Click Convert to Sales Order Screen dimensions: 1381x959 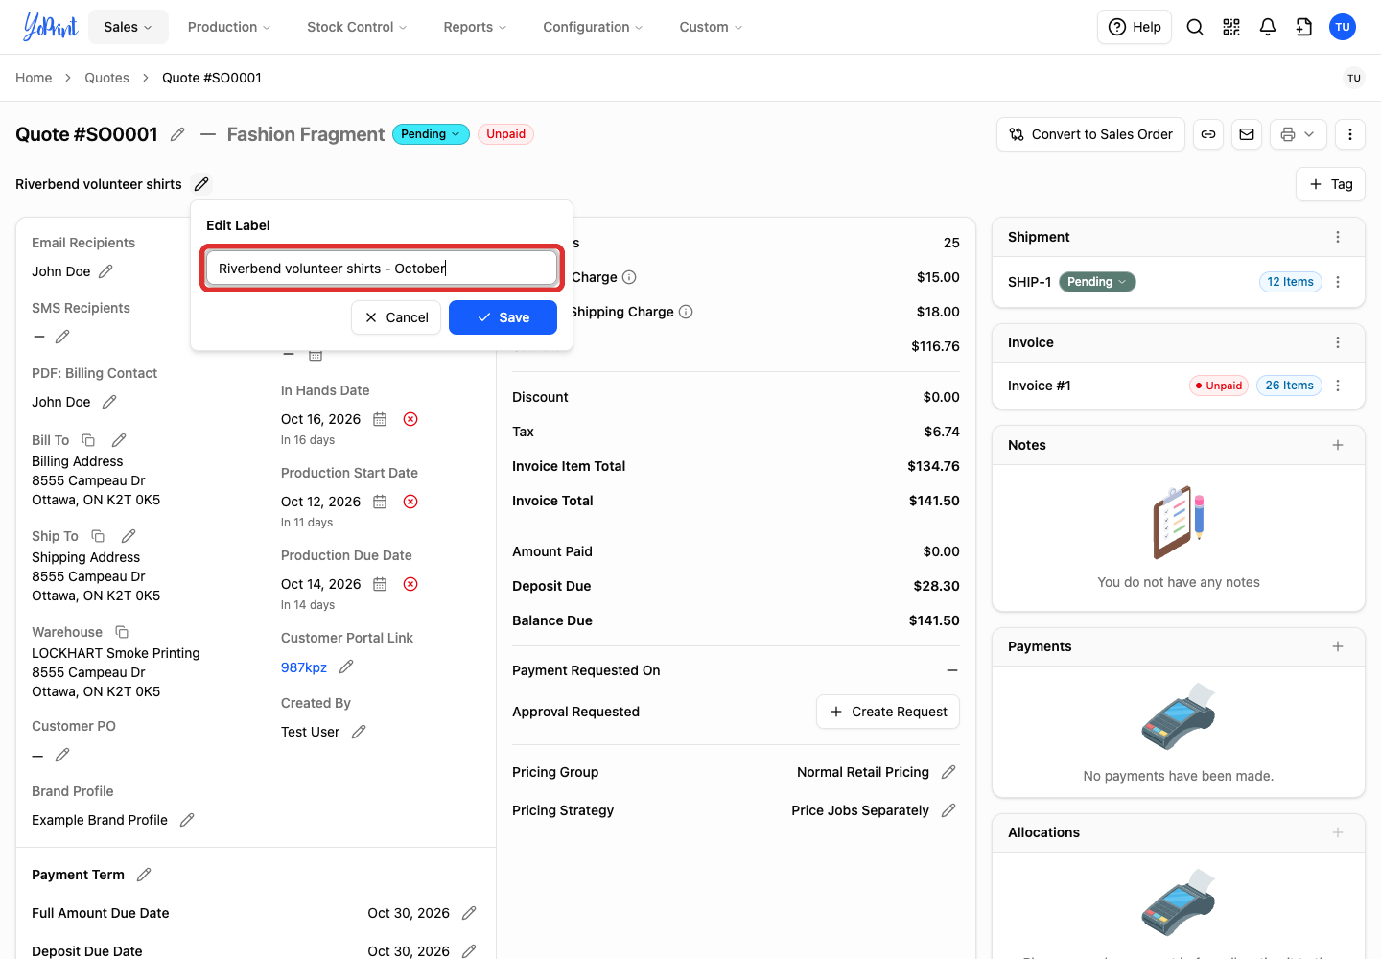click(1091, 134)
